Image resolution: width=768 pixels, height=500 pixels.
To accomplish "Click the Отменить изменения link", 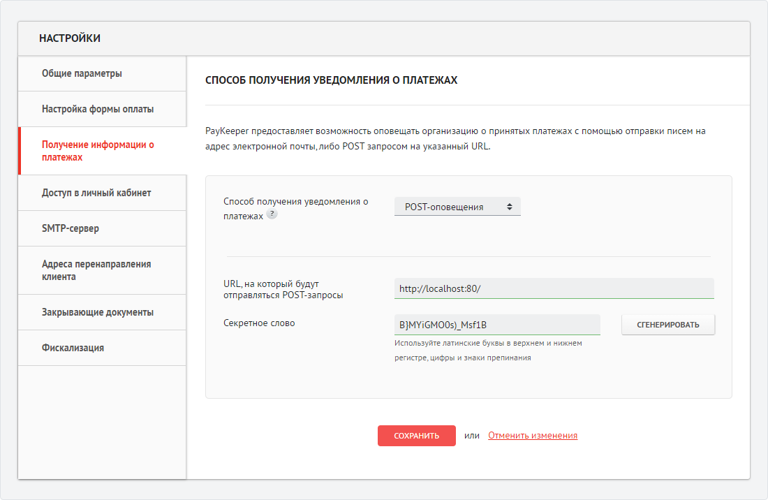I will pyautogui.click(x=533, y=436).
